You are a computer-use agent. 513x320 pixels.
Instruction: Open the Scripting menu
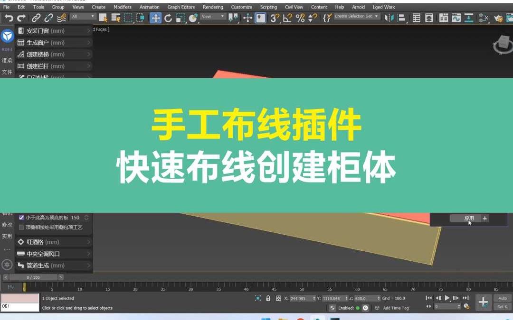coord(268,7)
